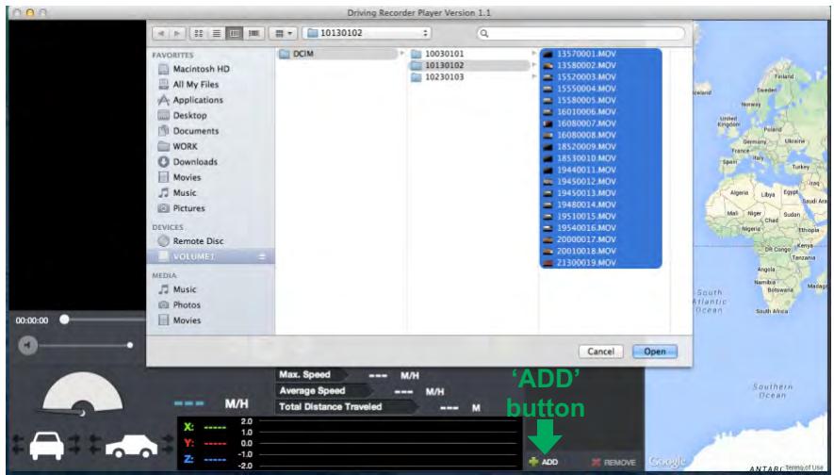Switch file dialog to column view
Image resolution: width=834 pixels, height=475 pixels.
click(x=235, y=34)
